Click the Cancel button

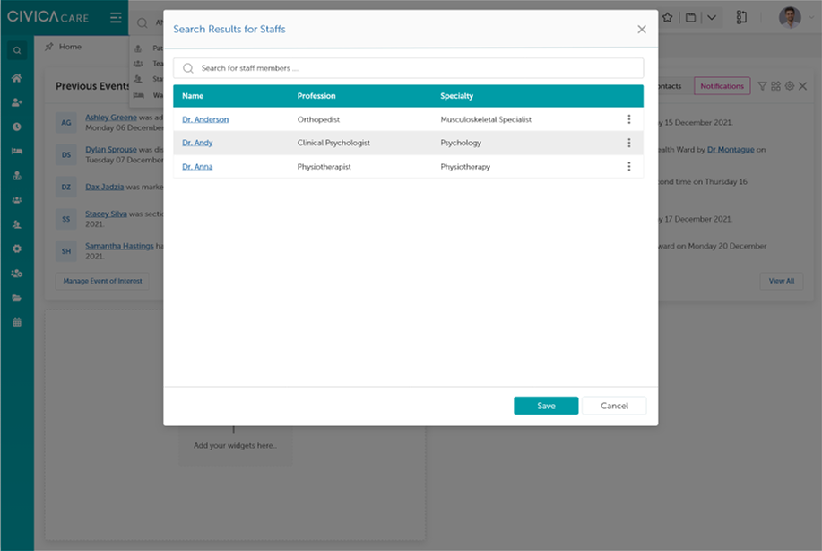(x=614, y=406)
